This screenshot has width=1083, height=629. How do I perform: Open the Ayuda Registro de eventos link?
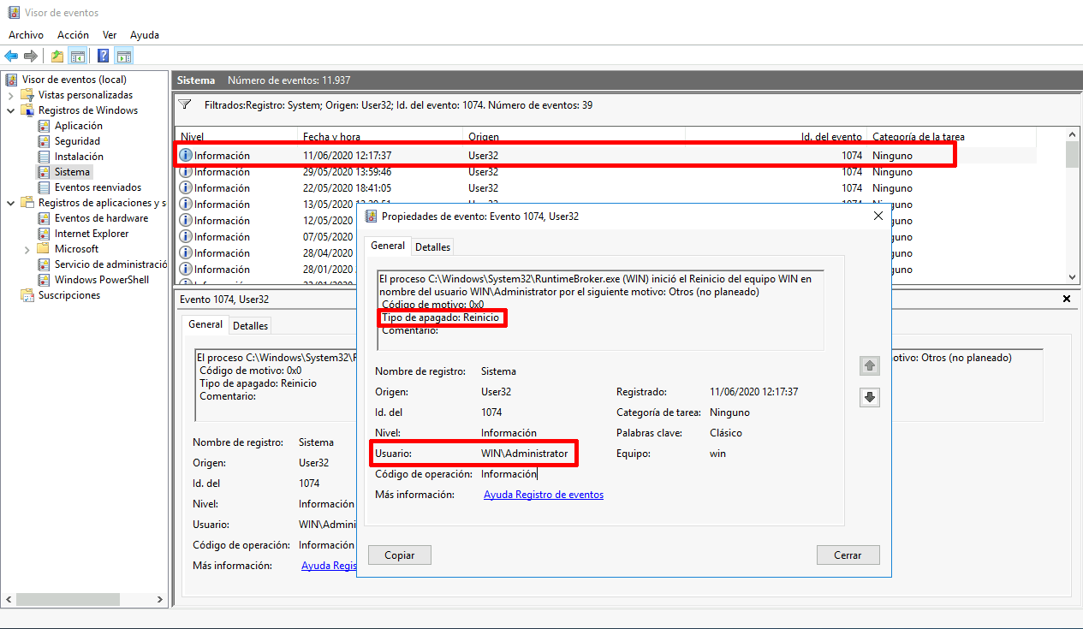543,494
